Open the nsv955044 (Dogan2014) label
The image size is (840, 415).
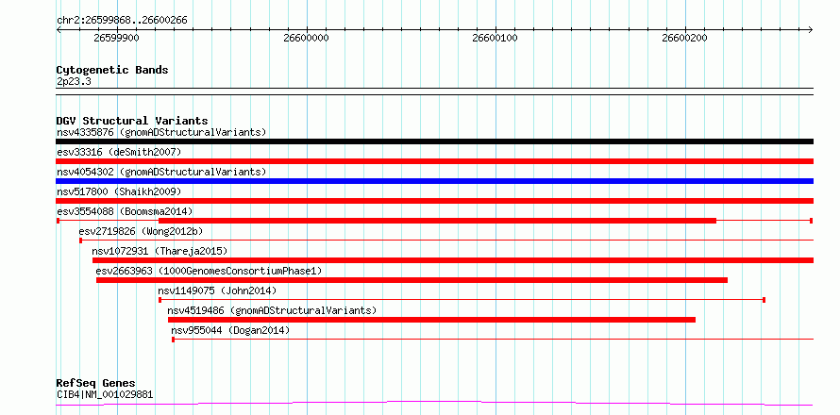[230, 330]
